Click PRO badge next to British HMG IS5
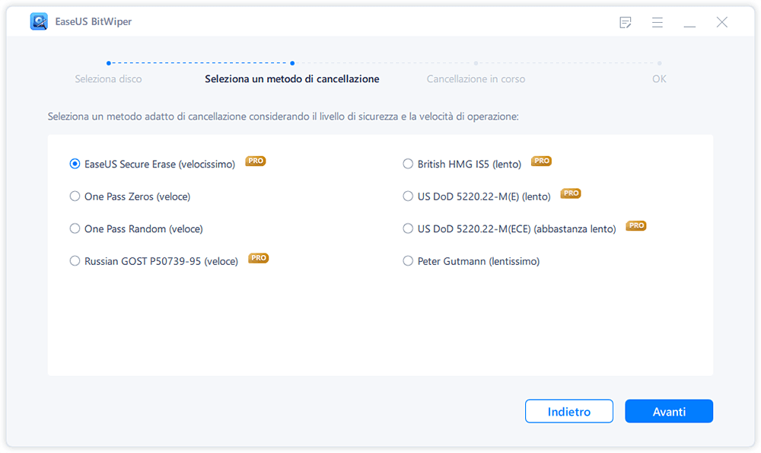Viewport: 761px width, 453px height. click(x=541, y=161)
